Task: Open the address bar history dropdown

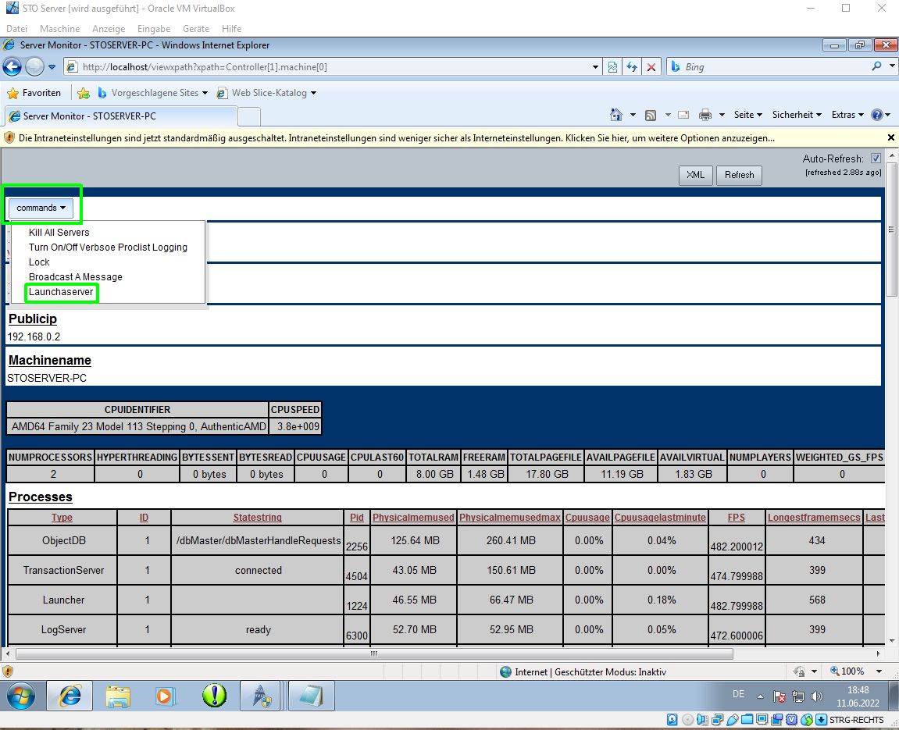Action: coord(595,67)
